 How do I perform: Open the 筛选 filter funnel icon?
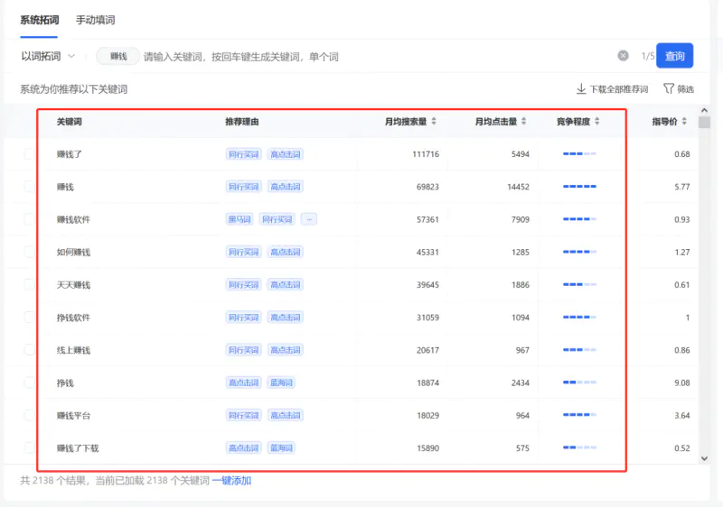click(x=669, y=89)
